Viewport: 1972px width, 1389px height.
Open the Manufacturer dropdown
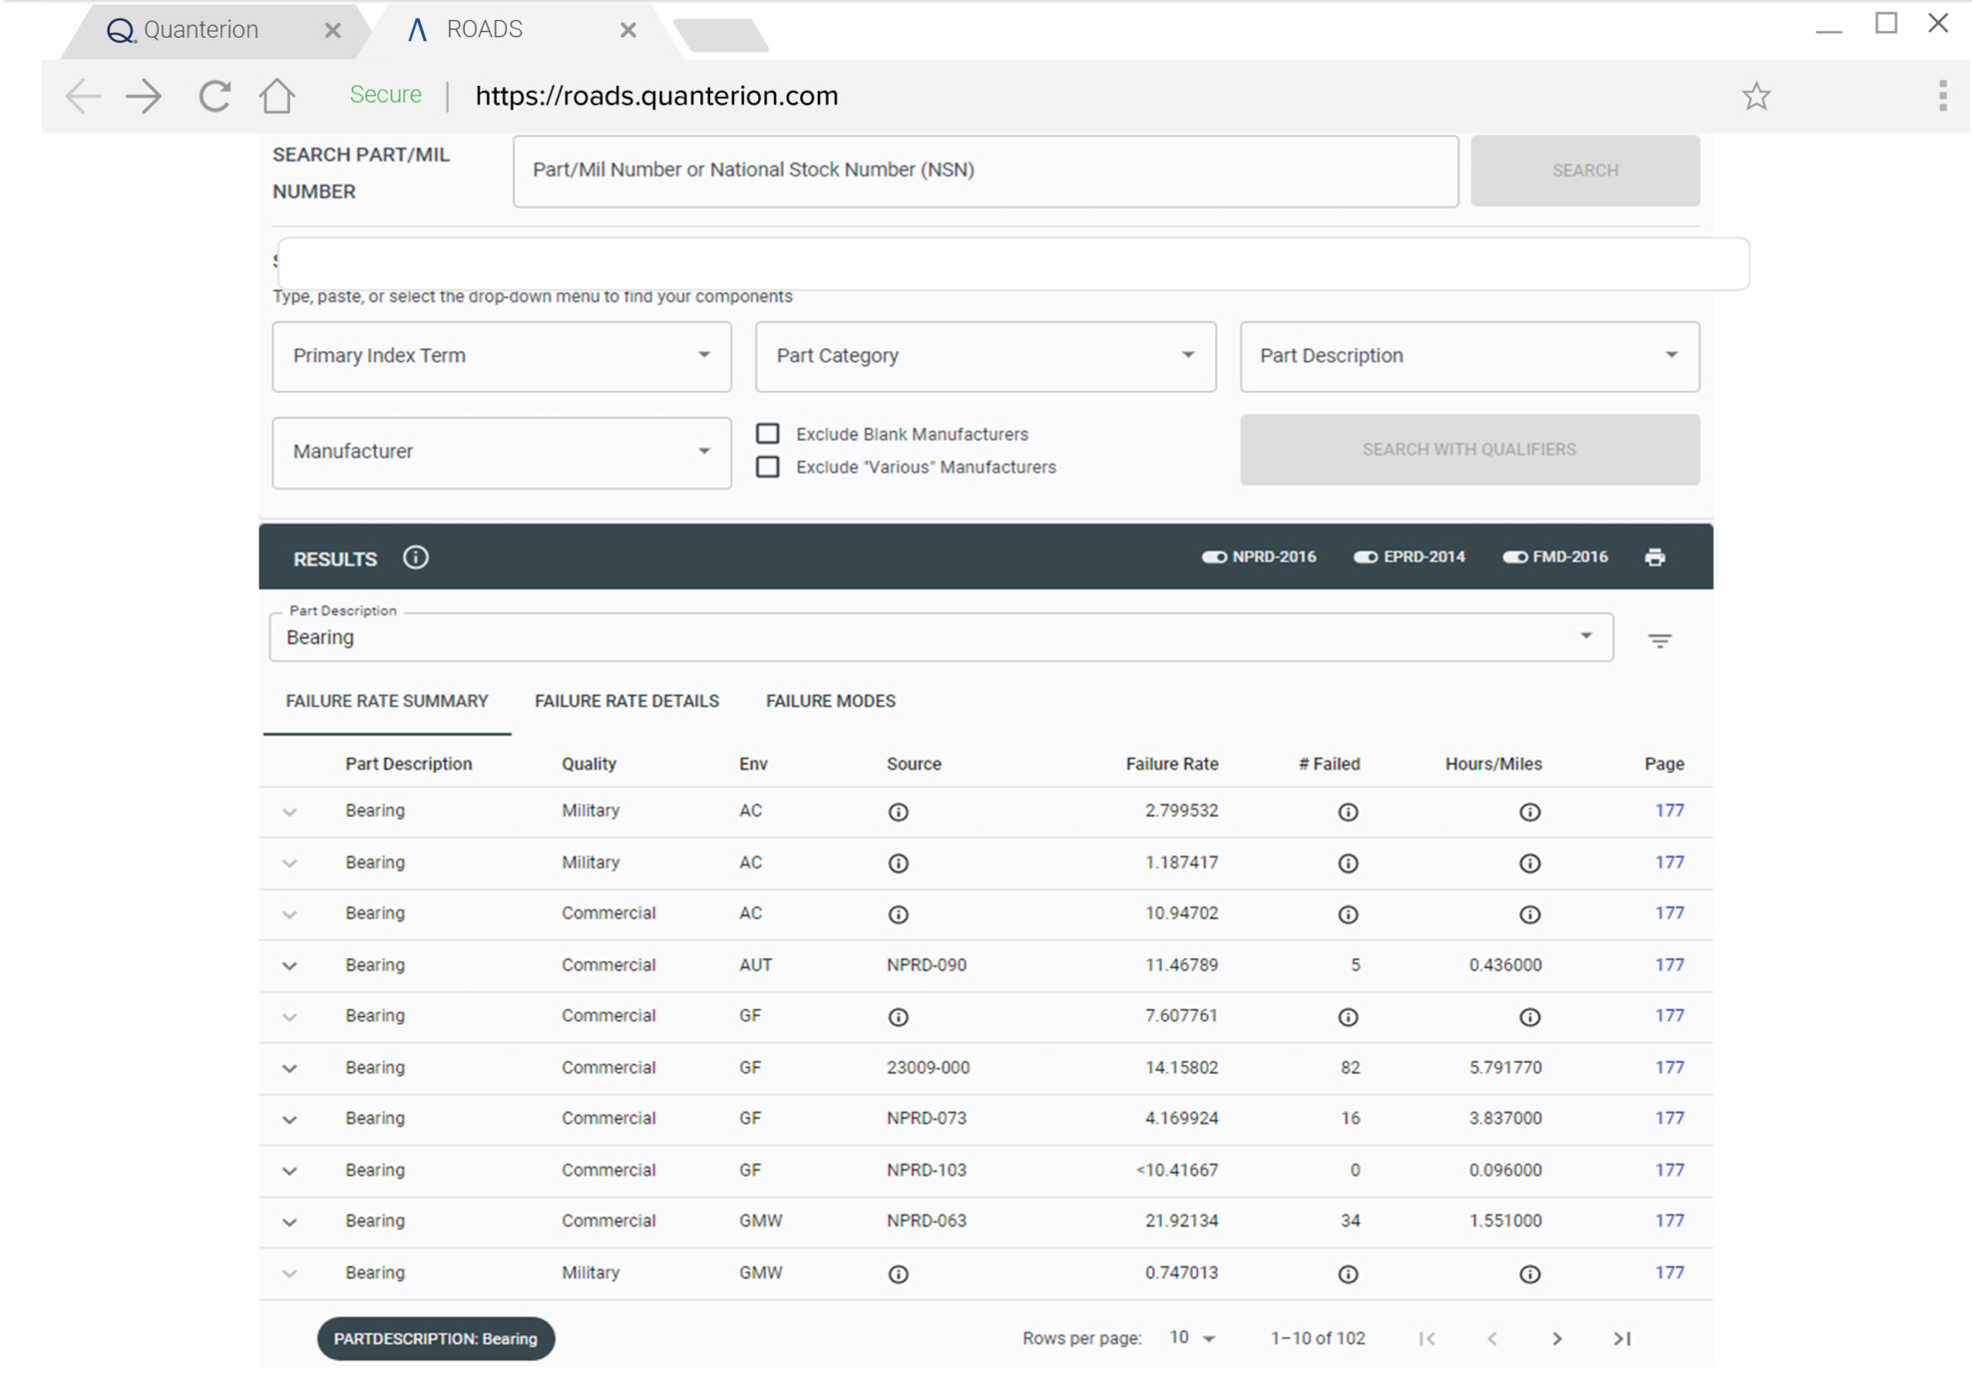click(502, 452)
